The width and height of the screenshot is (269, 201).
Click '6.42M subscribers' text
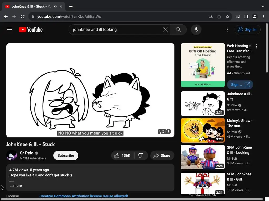[x=33, y=158]
